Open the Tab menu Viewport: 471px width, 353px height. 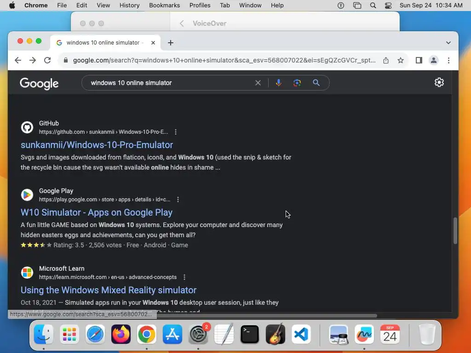[x=224, y=6]
